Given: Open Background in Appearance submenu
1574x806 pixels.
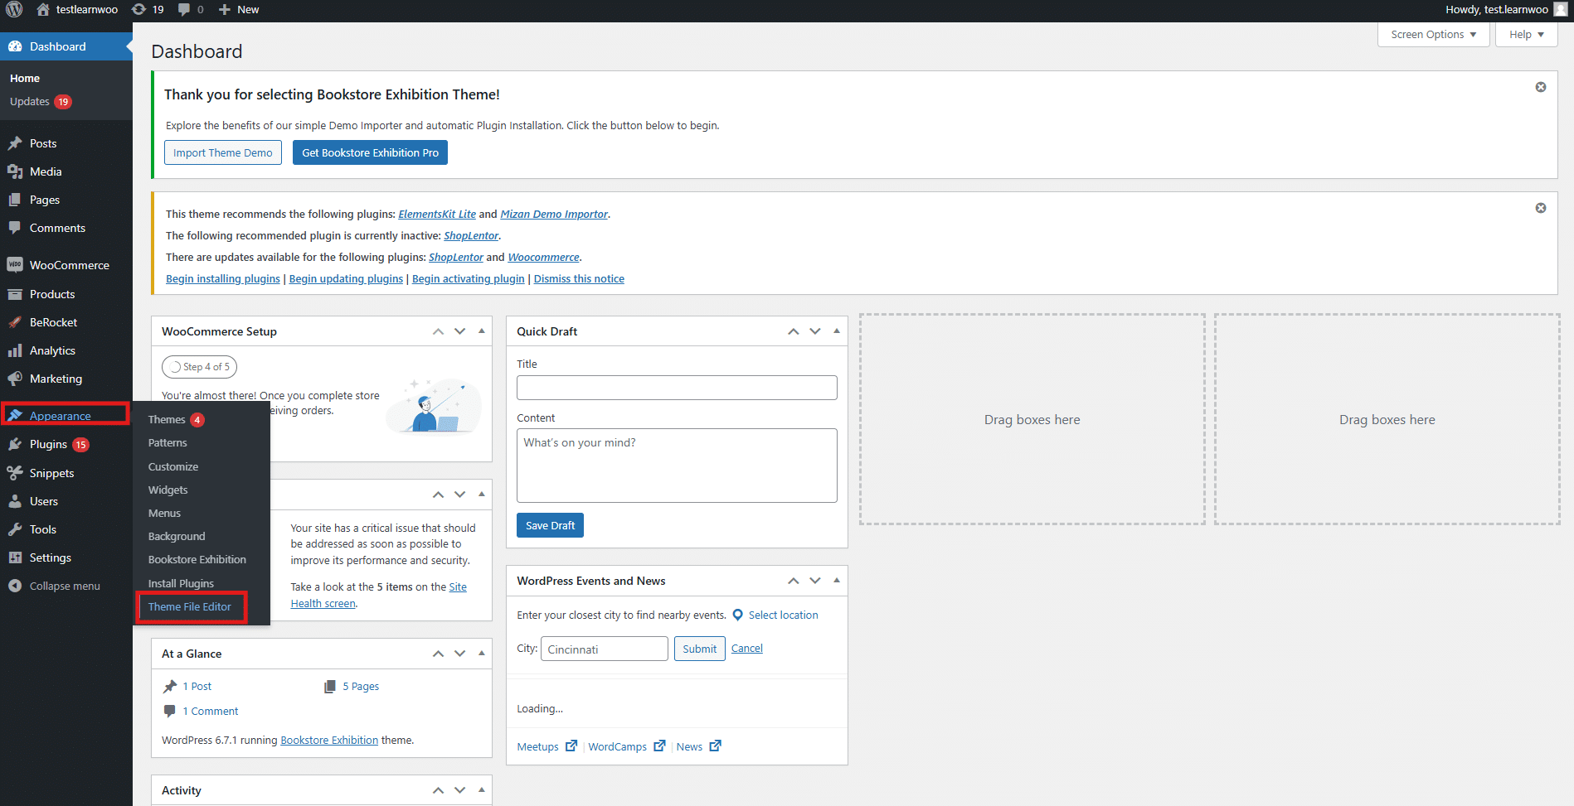Looking at the screenshot, I should click(x=177, y=536).
